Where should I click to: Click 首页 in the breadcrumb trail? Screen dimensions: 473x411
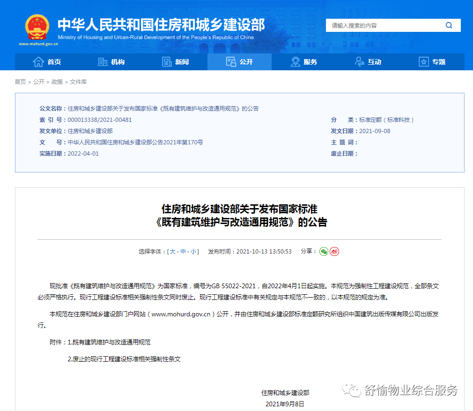(19, 82)
